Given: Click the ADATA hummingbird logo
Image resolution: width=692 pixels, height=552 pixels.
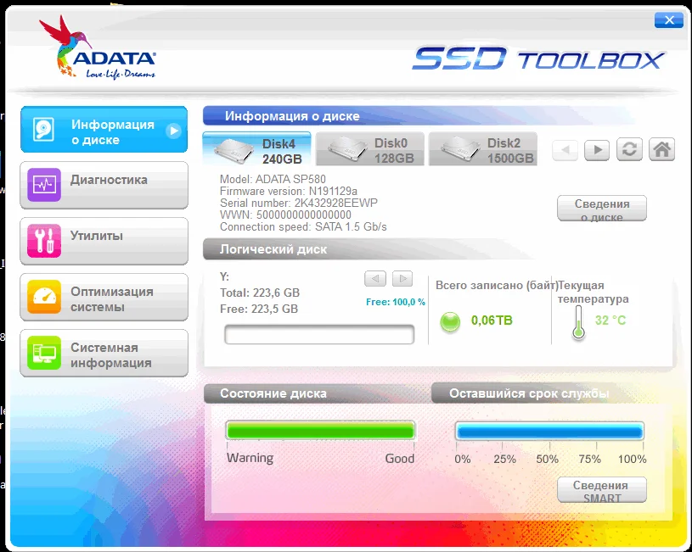Looking at the screenshot, I should [97, 47].
